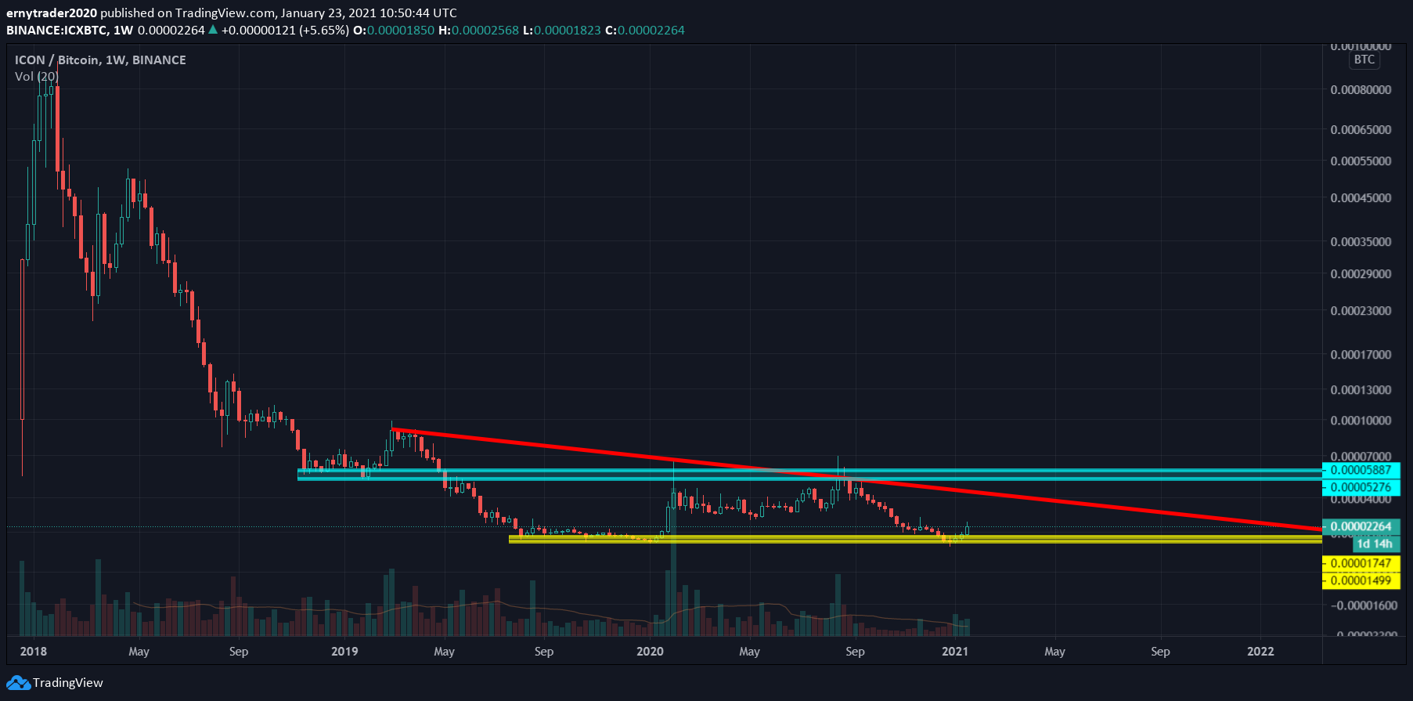Click the cyan 0.00005887 price label

[1361, 470]
